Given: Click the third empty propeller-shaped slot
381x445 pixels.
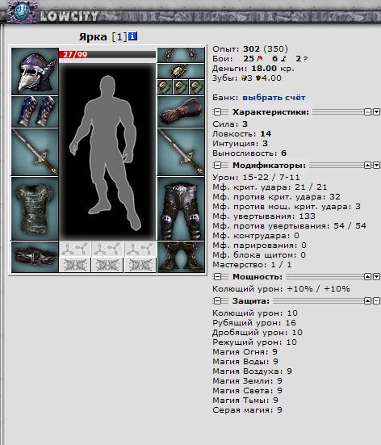Looking at the screenshot, I should [x=140, y=250].
